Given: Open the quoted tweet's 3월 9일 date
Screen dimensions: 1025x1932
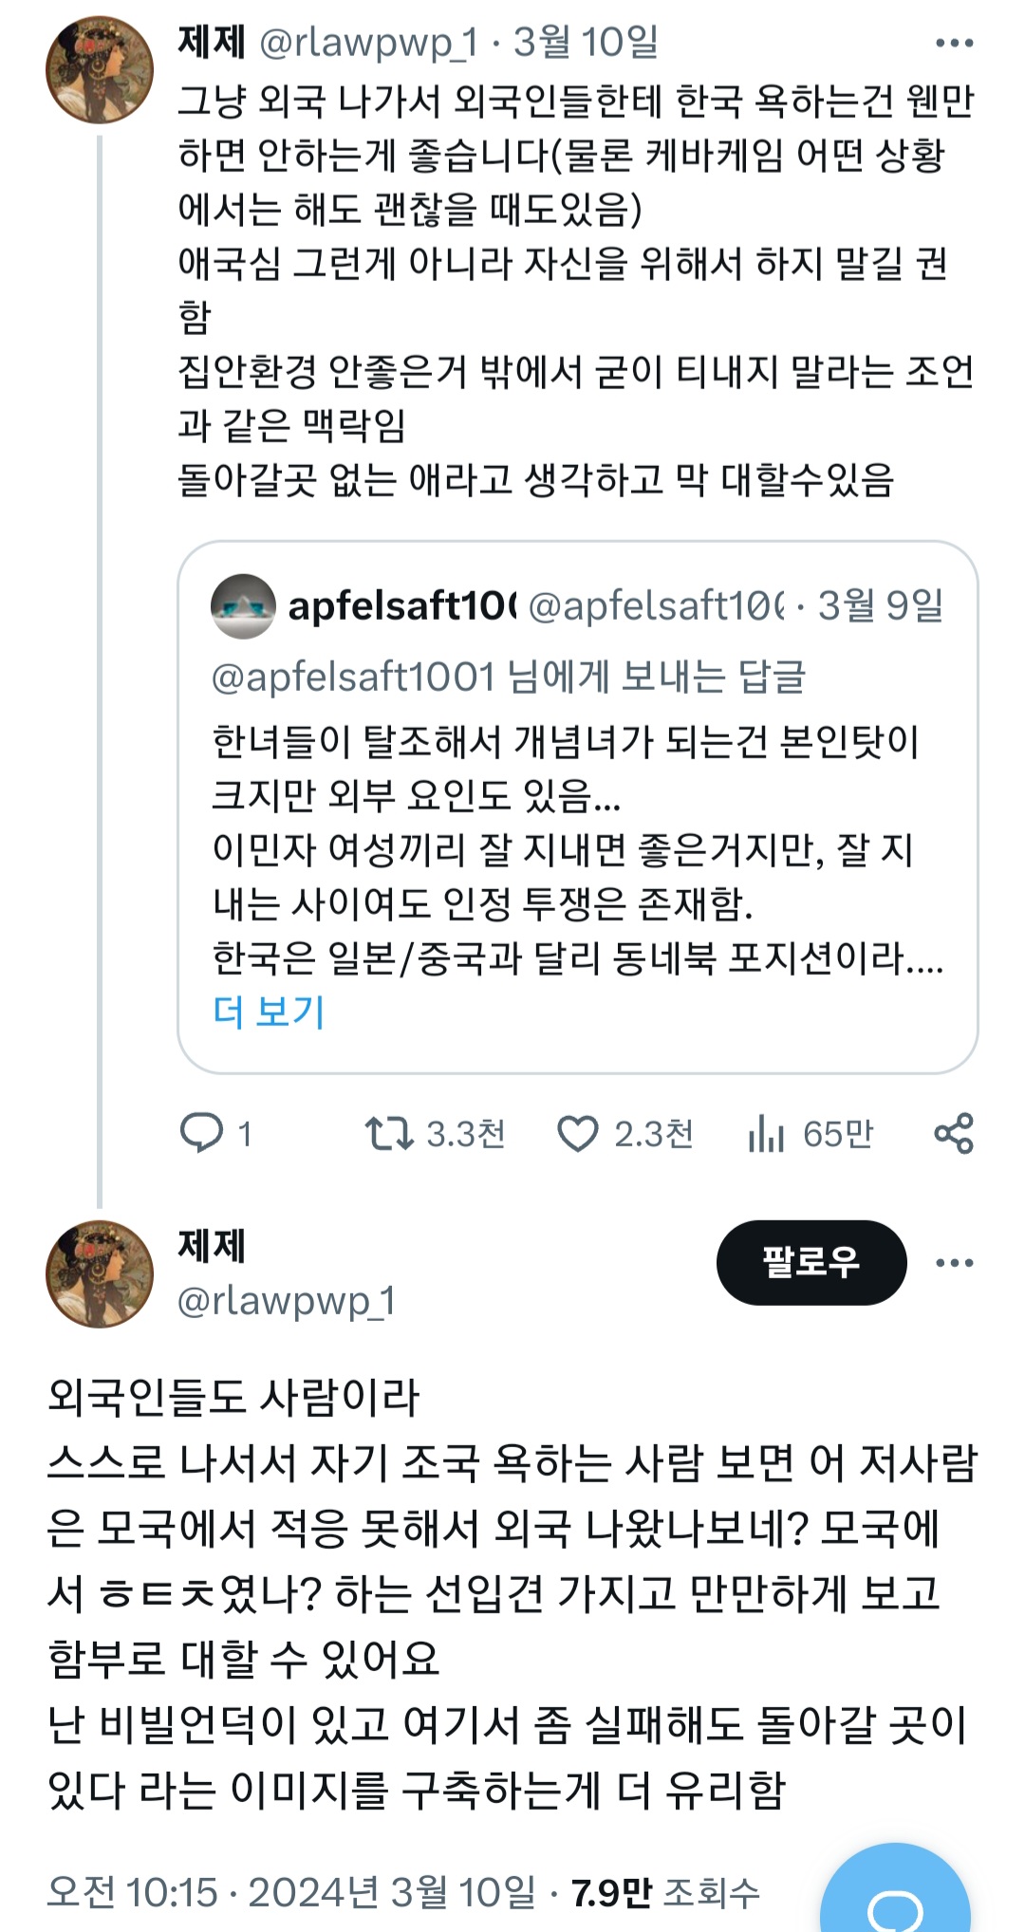Looking at the screenshot, I should (881, 605).
